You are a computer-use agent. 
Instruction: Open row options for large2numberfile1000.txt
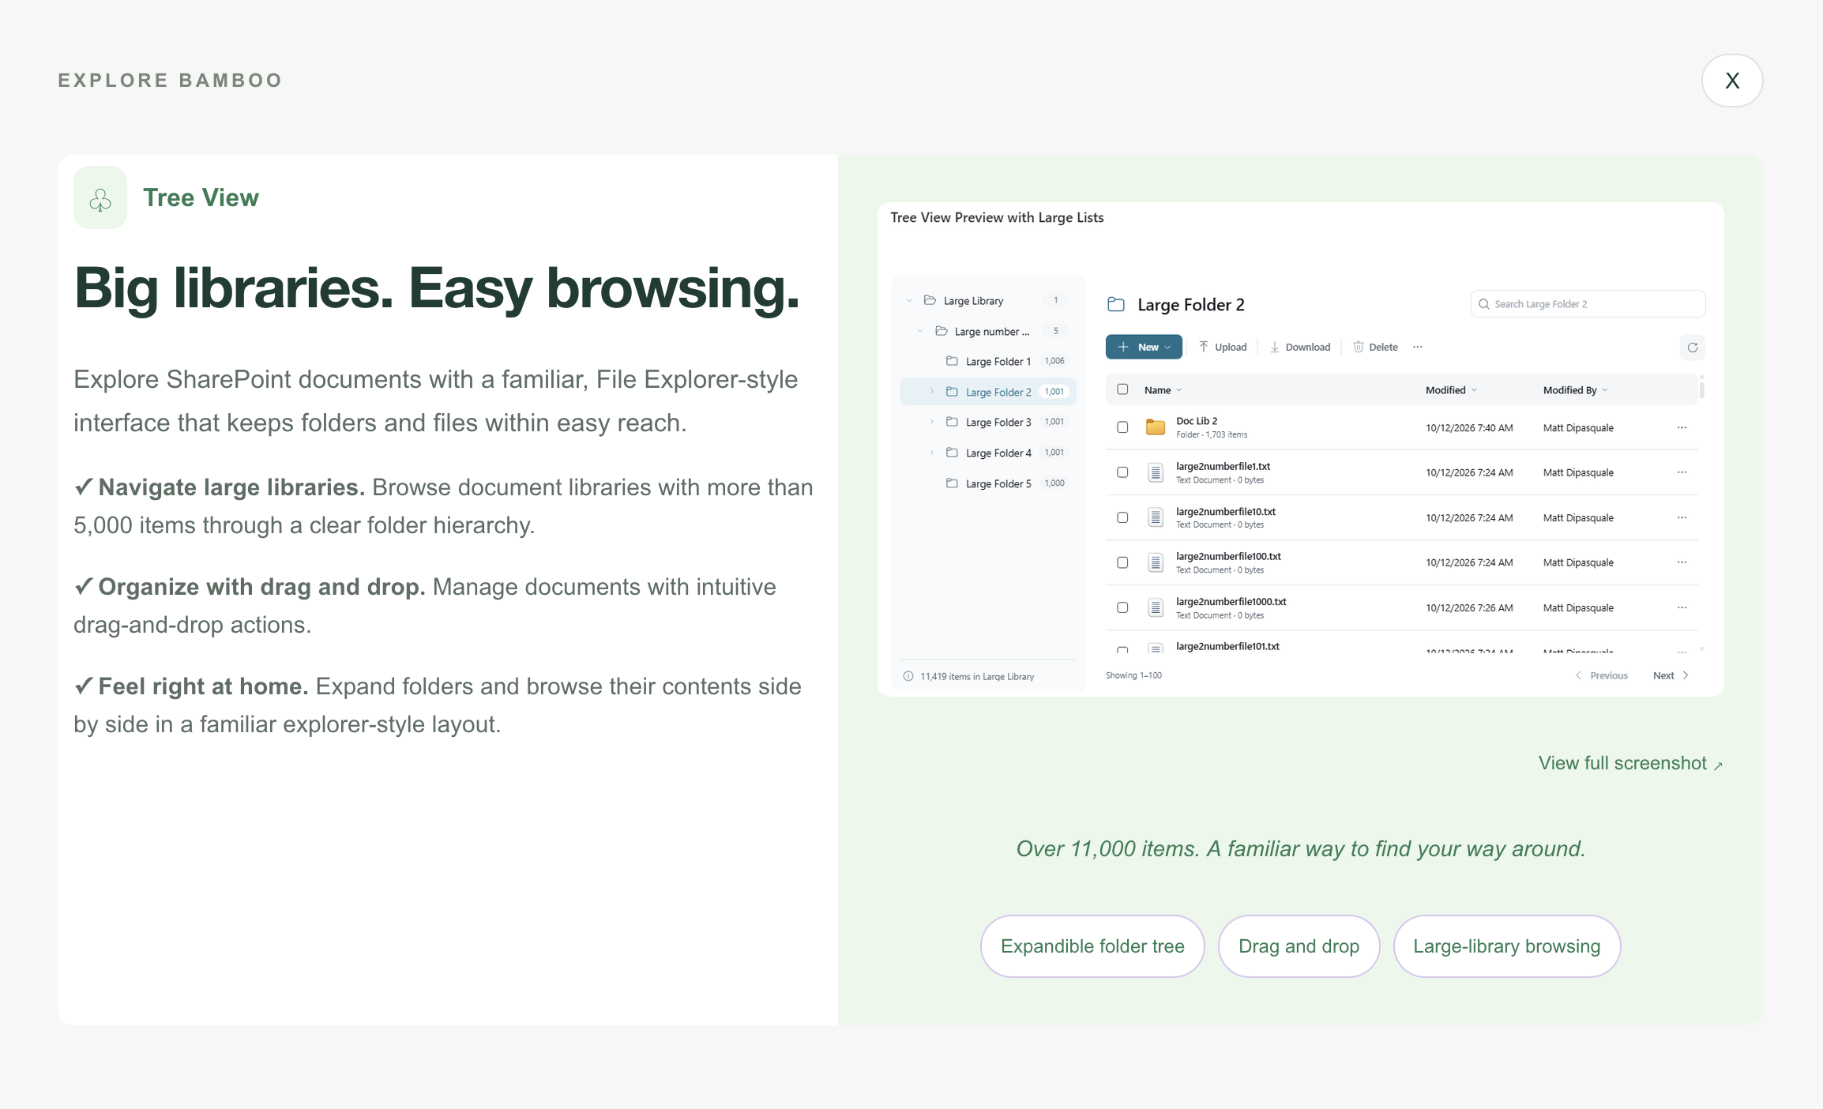pyautogui.click(x=1682, y=607)
